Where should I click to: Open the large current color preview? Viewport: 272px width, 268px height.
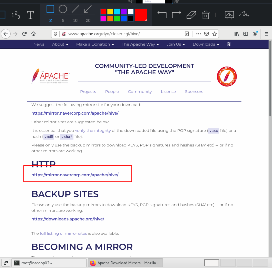click(141, 15)
